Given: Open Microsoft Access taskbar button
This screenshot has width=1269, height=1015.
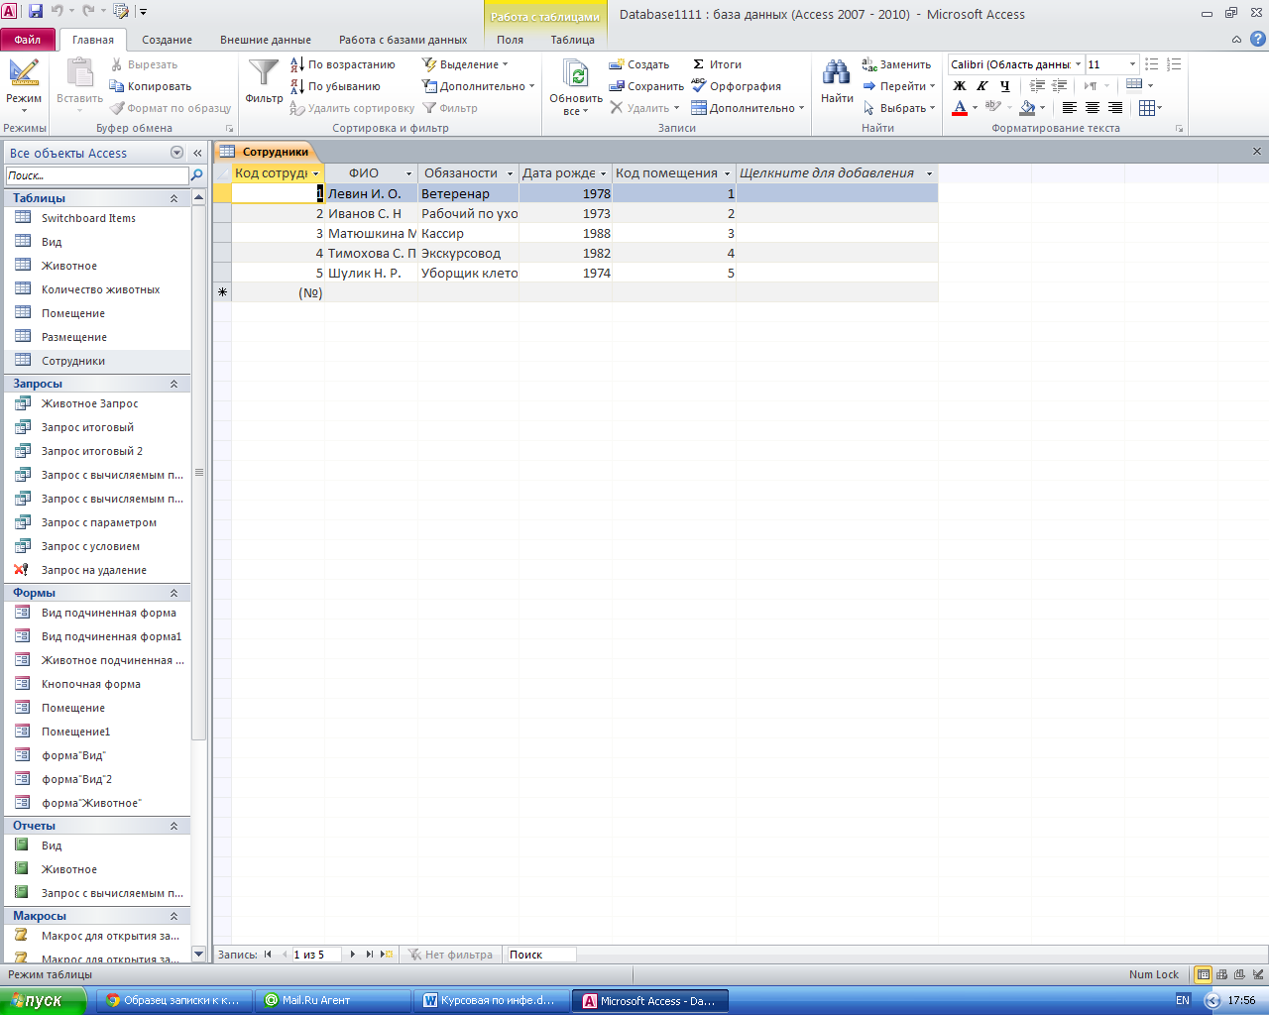Looking at the screenshot, I should click(x=650, y=1001).
